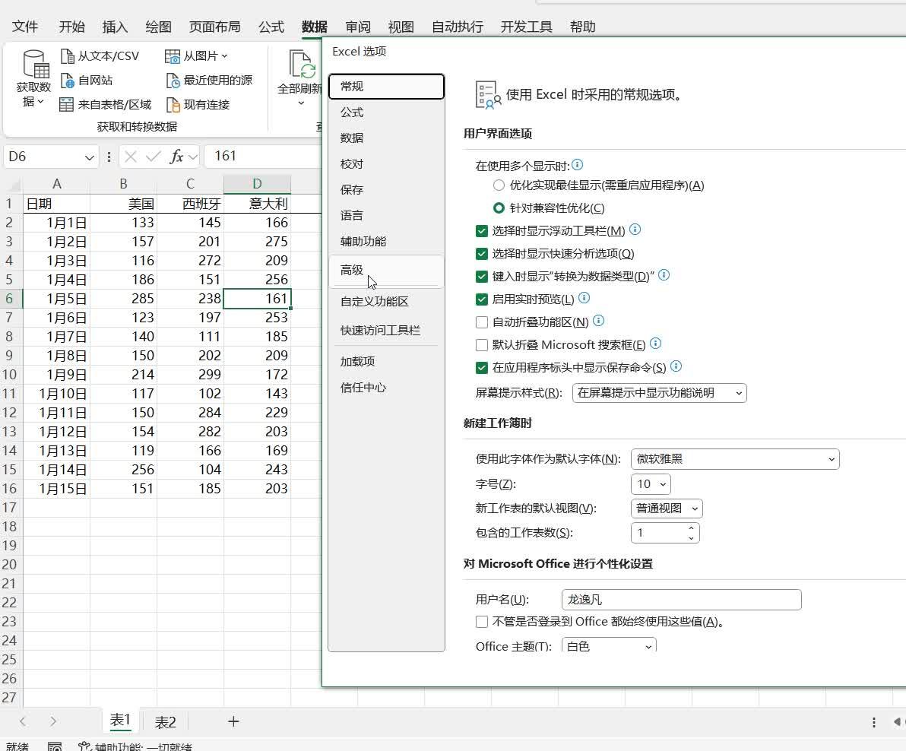Click the select-all corner of the grid

14,185
